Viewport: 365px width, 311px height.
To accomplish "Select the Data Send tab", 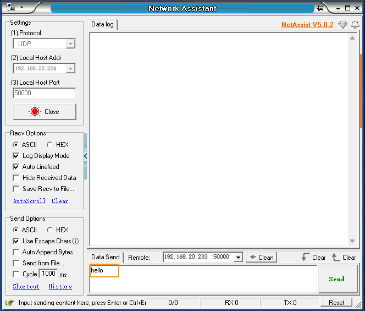I will click(105, 257).
